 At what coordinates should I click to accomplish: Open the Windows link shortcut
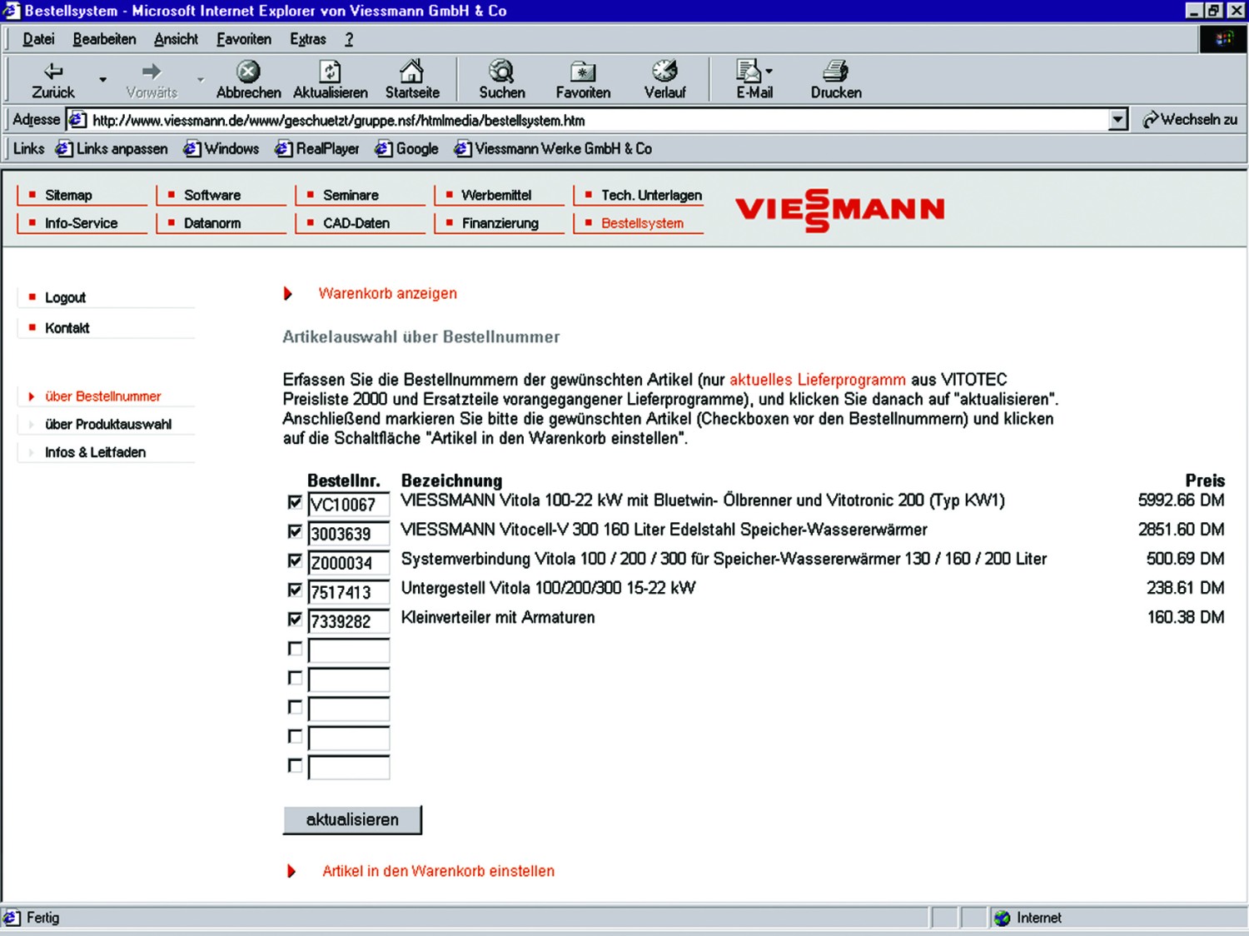click(x=221, y=149)
